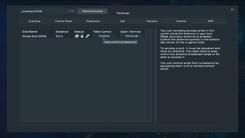Select the Info tab

point(122,21)
